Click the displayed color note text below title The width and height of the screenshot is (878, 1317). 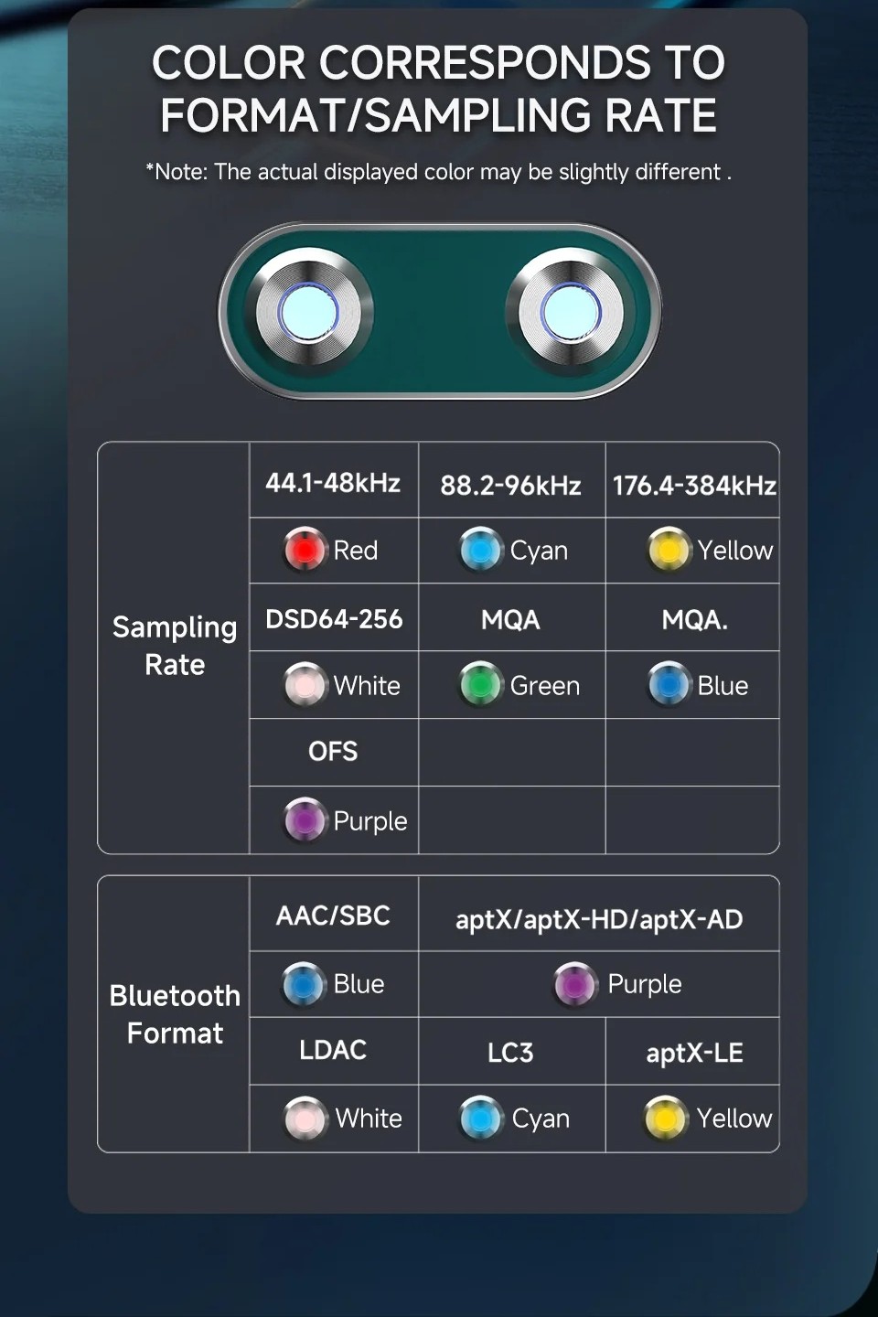click(438, 172)
